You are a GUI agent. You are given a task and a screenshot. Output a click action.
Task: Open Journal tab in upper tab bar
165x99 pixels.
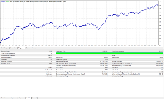tap(34, 48)
